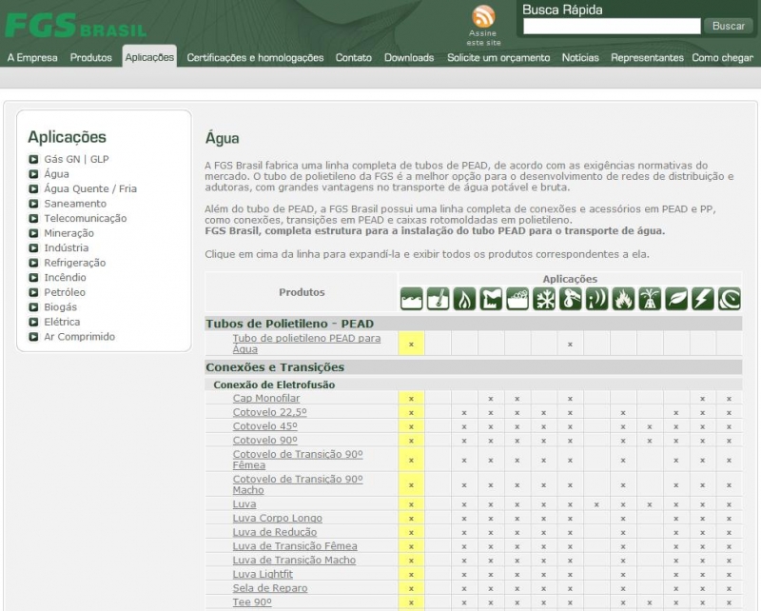Click the arrow bullet beside Petróleo
761x611 pixels.
[33, 292]
